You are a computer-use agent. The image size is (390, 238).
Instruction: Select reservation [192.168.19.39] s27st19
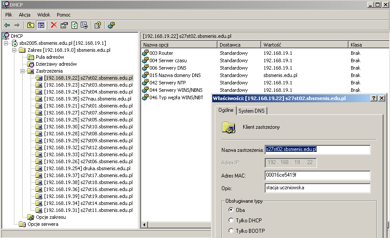(88, 196)
